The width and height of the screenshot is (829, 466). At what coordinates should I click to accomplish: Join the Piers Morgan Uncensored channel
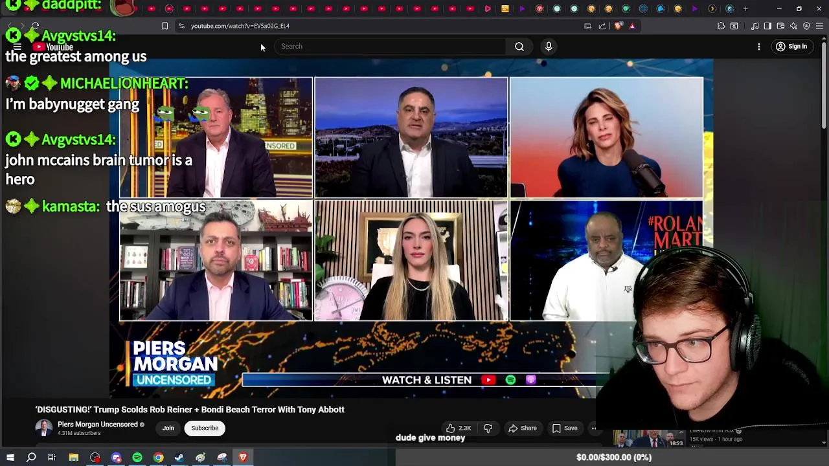tap(168, 428)
